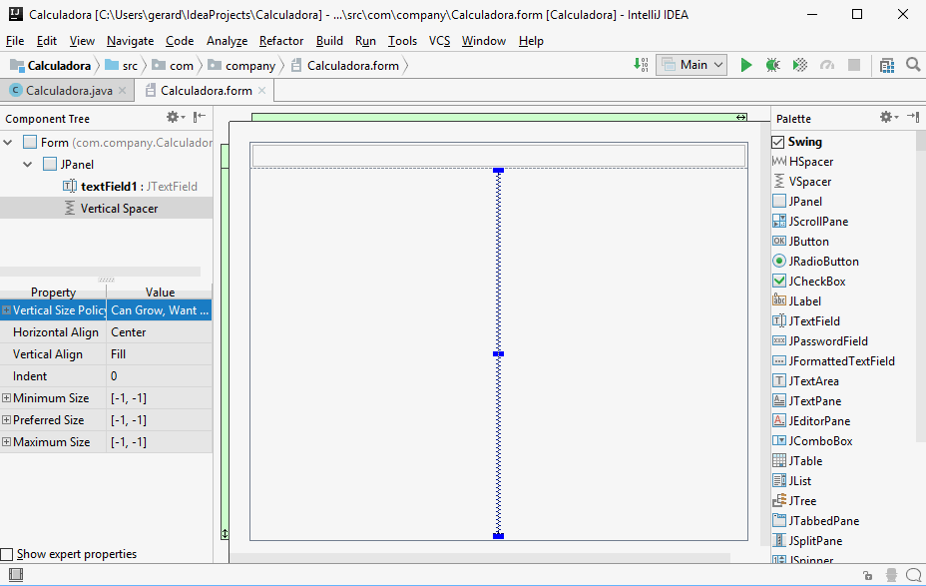Screen dimensions: 926x586
Task: Open Palette settings gear icon
Action: tap(886, 118)
